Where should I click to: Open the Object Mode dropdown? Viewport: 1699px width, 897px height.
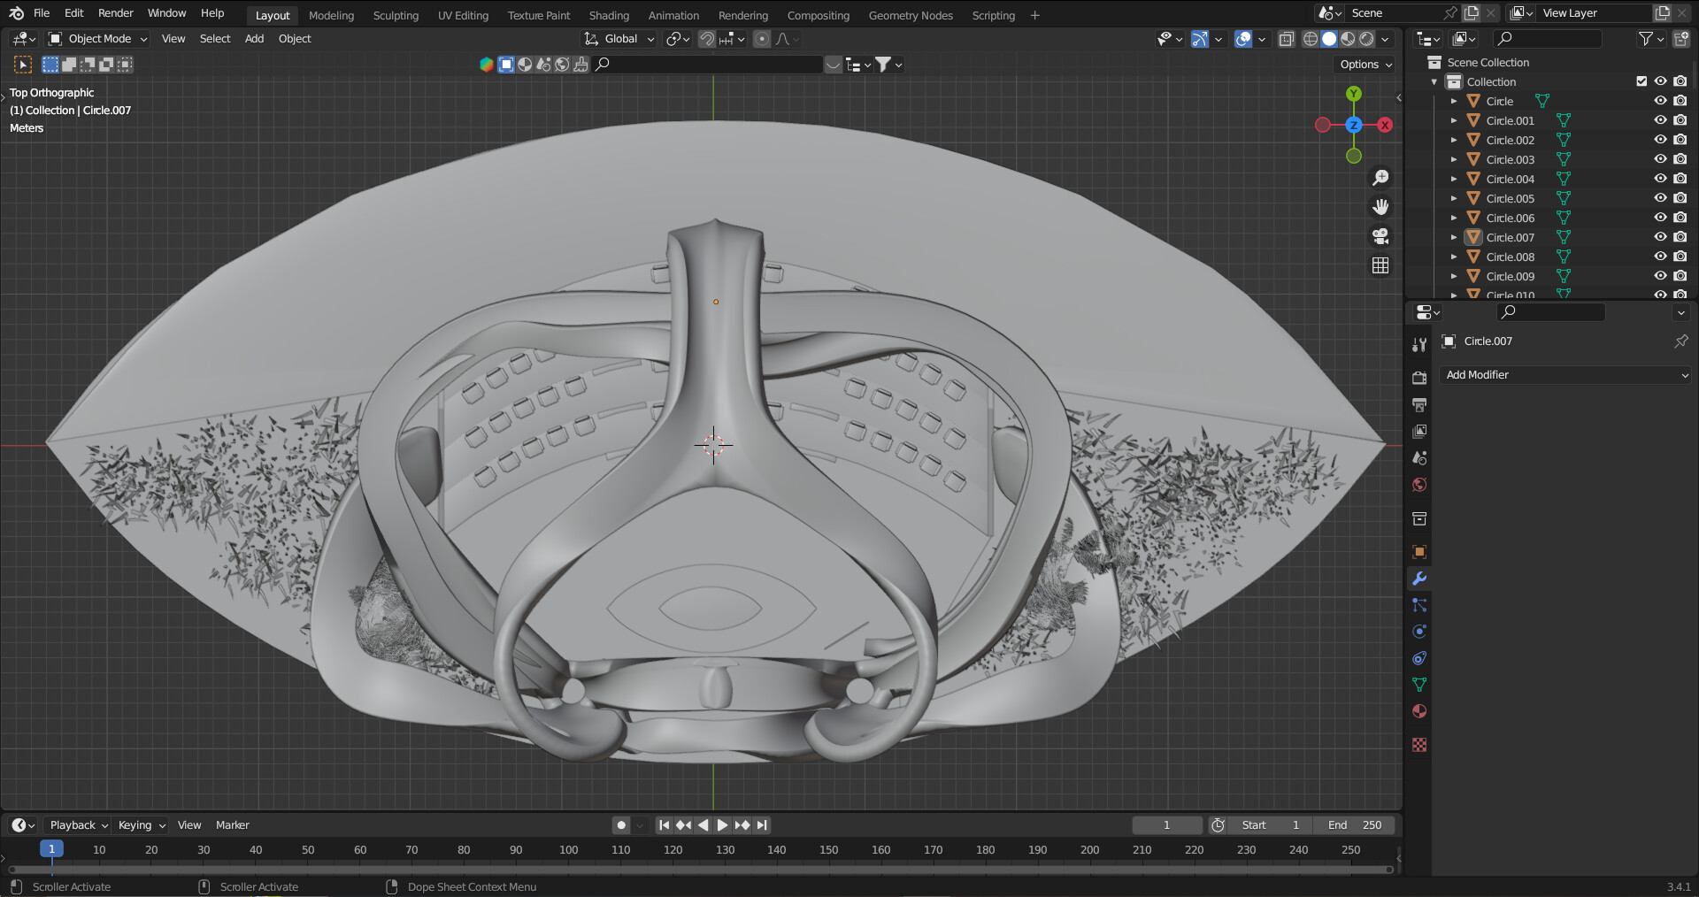98,39
